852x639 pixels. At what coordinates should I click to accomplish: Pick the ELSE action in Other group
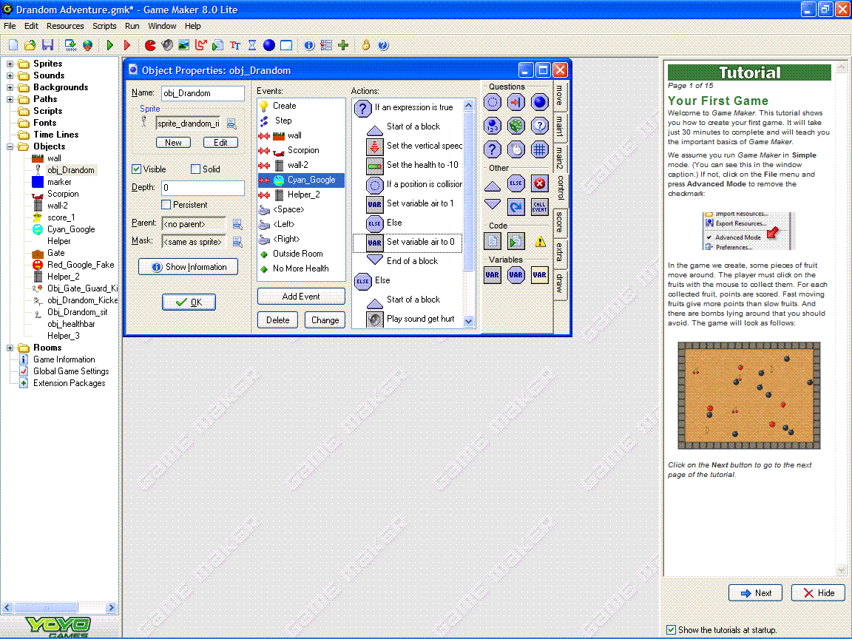pyautogui.click(x=515, y=183)
